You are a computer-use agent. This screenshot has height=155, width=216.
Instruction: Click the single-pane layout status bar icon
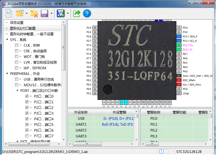(161, 151)
